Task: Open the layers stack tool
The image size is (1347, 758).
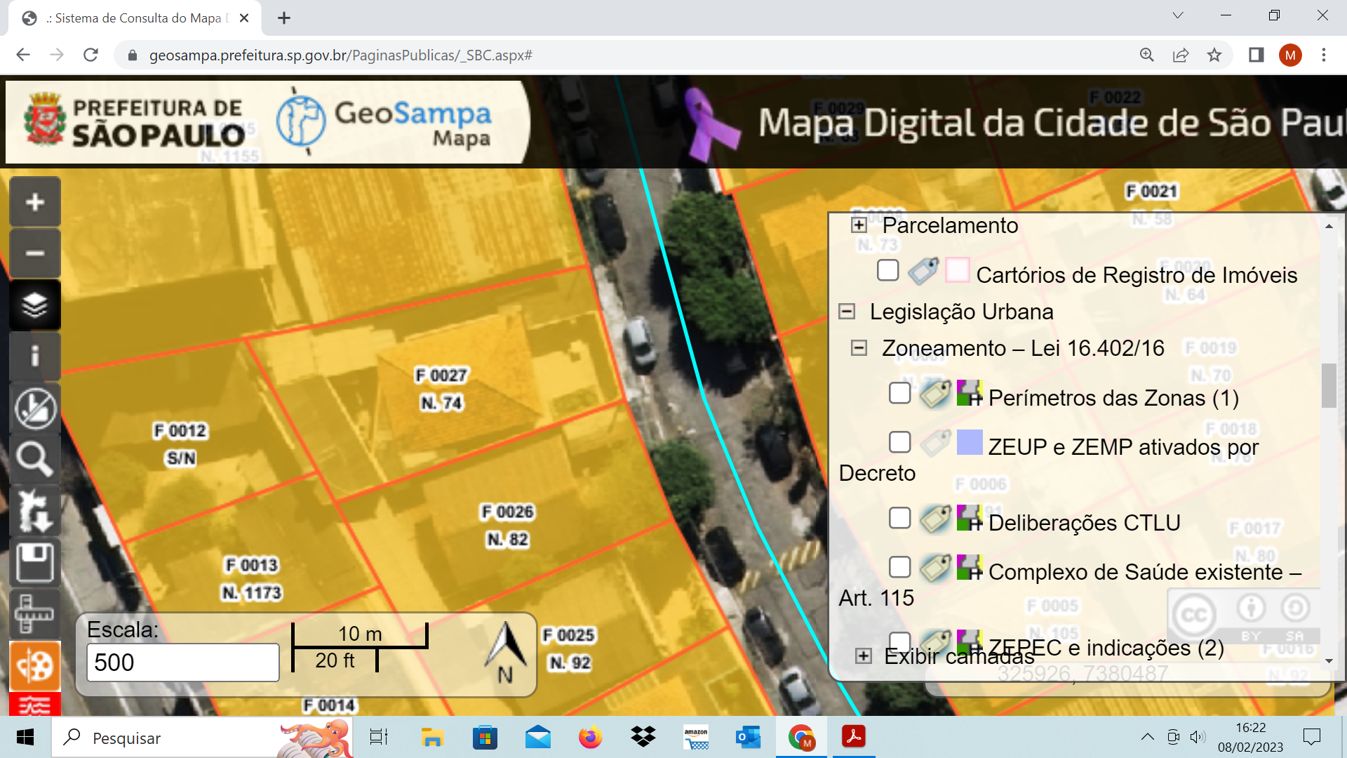Action: point(35,305)
